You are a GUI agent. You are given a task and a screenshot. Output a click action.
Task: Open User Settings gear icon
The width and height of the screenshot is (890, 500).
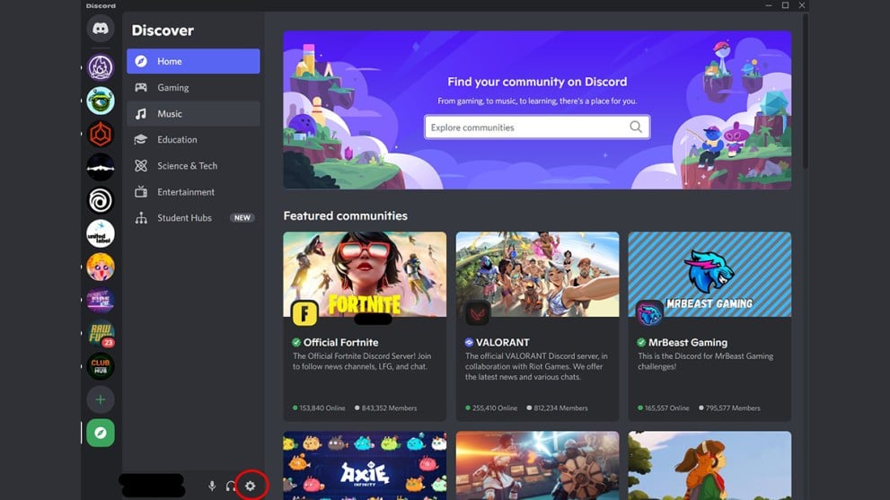pos(251,486)
